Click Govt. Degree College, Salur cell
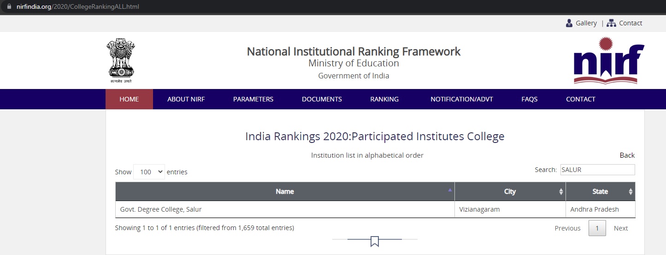Image resolution: width=666 pixels, height=255 pixels. (285, 209)
